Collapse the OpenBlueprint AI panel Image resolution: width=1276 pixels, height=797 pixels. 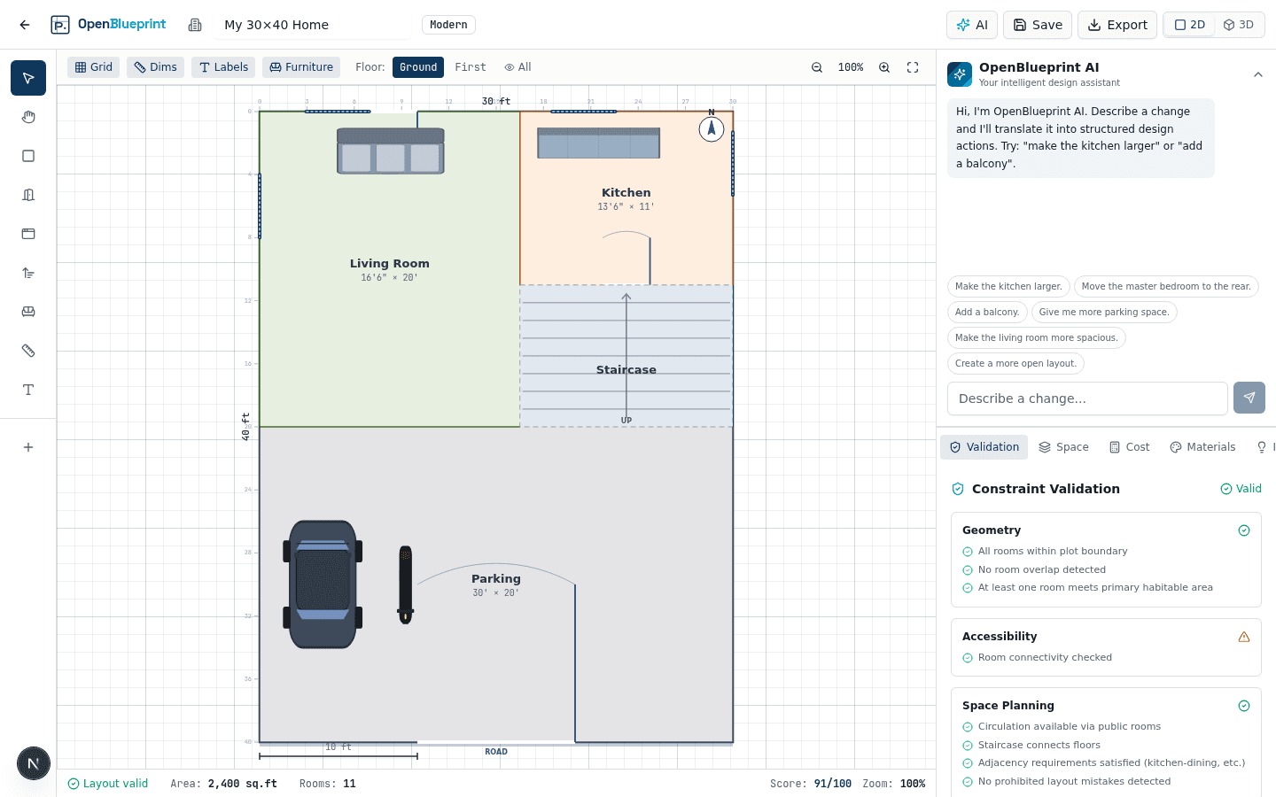[x=1258, y=74]
